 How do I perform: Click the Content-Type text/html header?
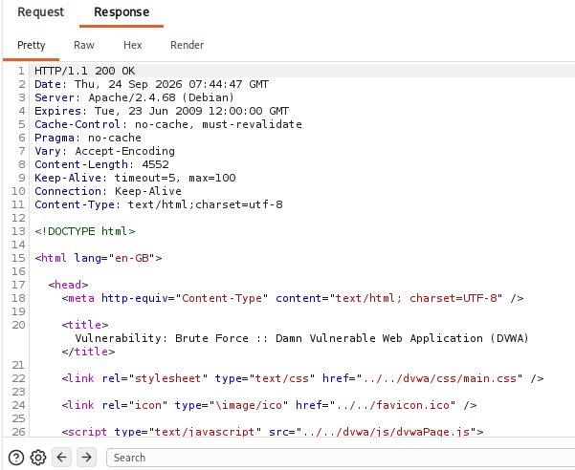pos(159,204)
